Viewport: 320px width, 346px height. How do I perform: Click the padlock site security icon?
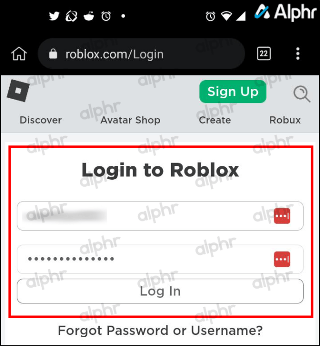coord(53,54)
